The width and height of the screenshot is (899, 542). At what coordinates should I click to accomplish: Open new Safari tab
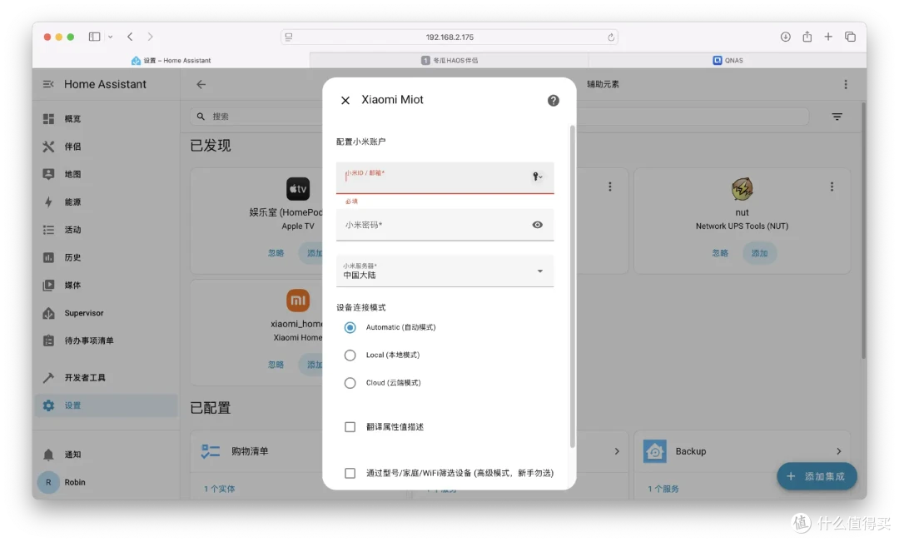(x=828, y=37)
